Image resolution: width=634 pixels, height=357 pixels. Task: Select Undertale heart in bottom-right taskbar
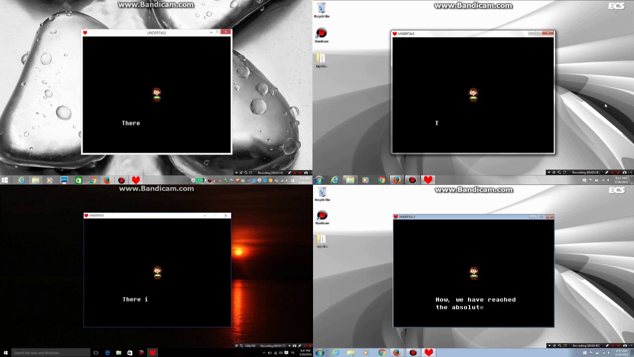[429, 353]
